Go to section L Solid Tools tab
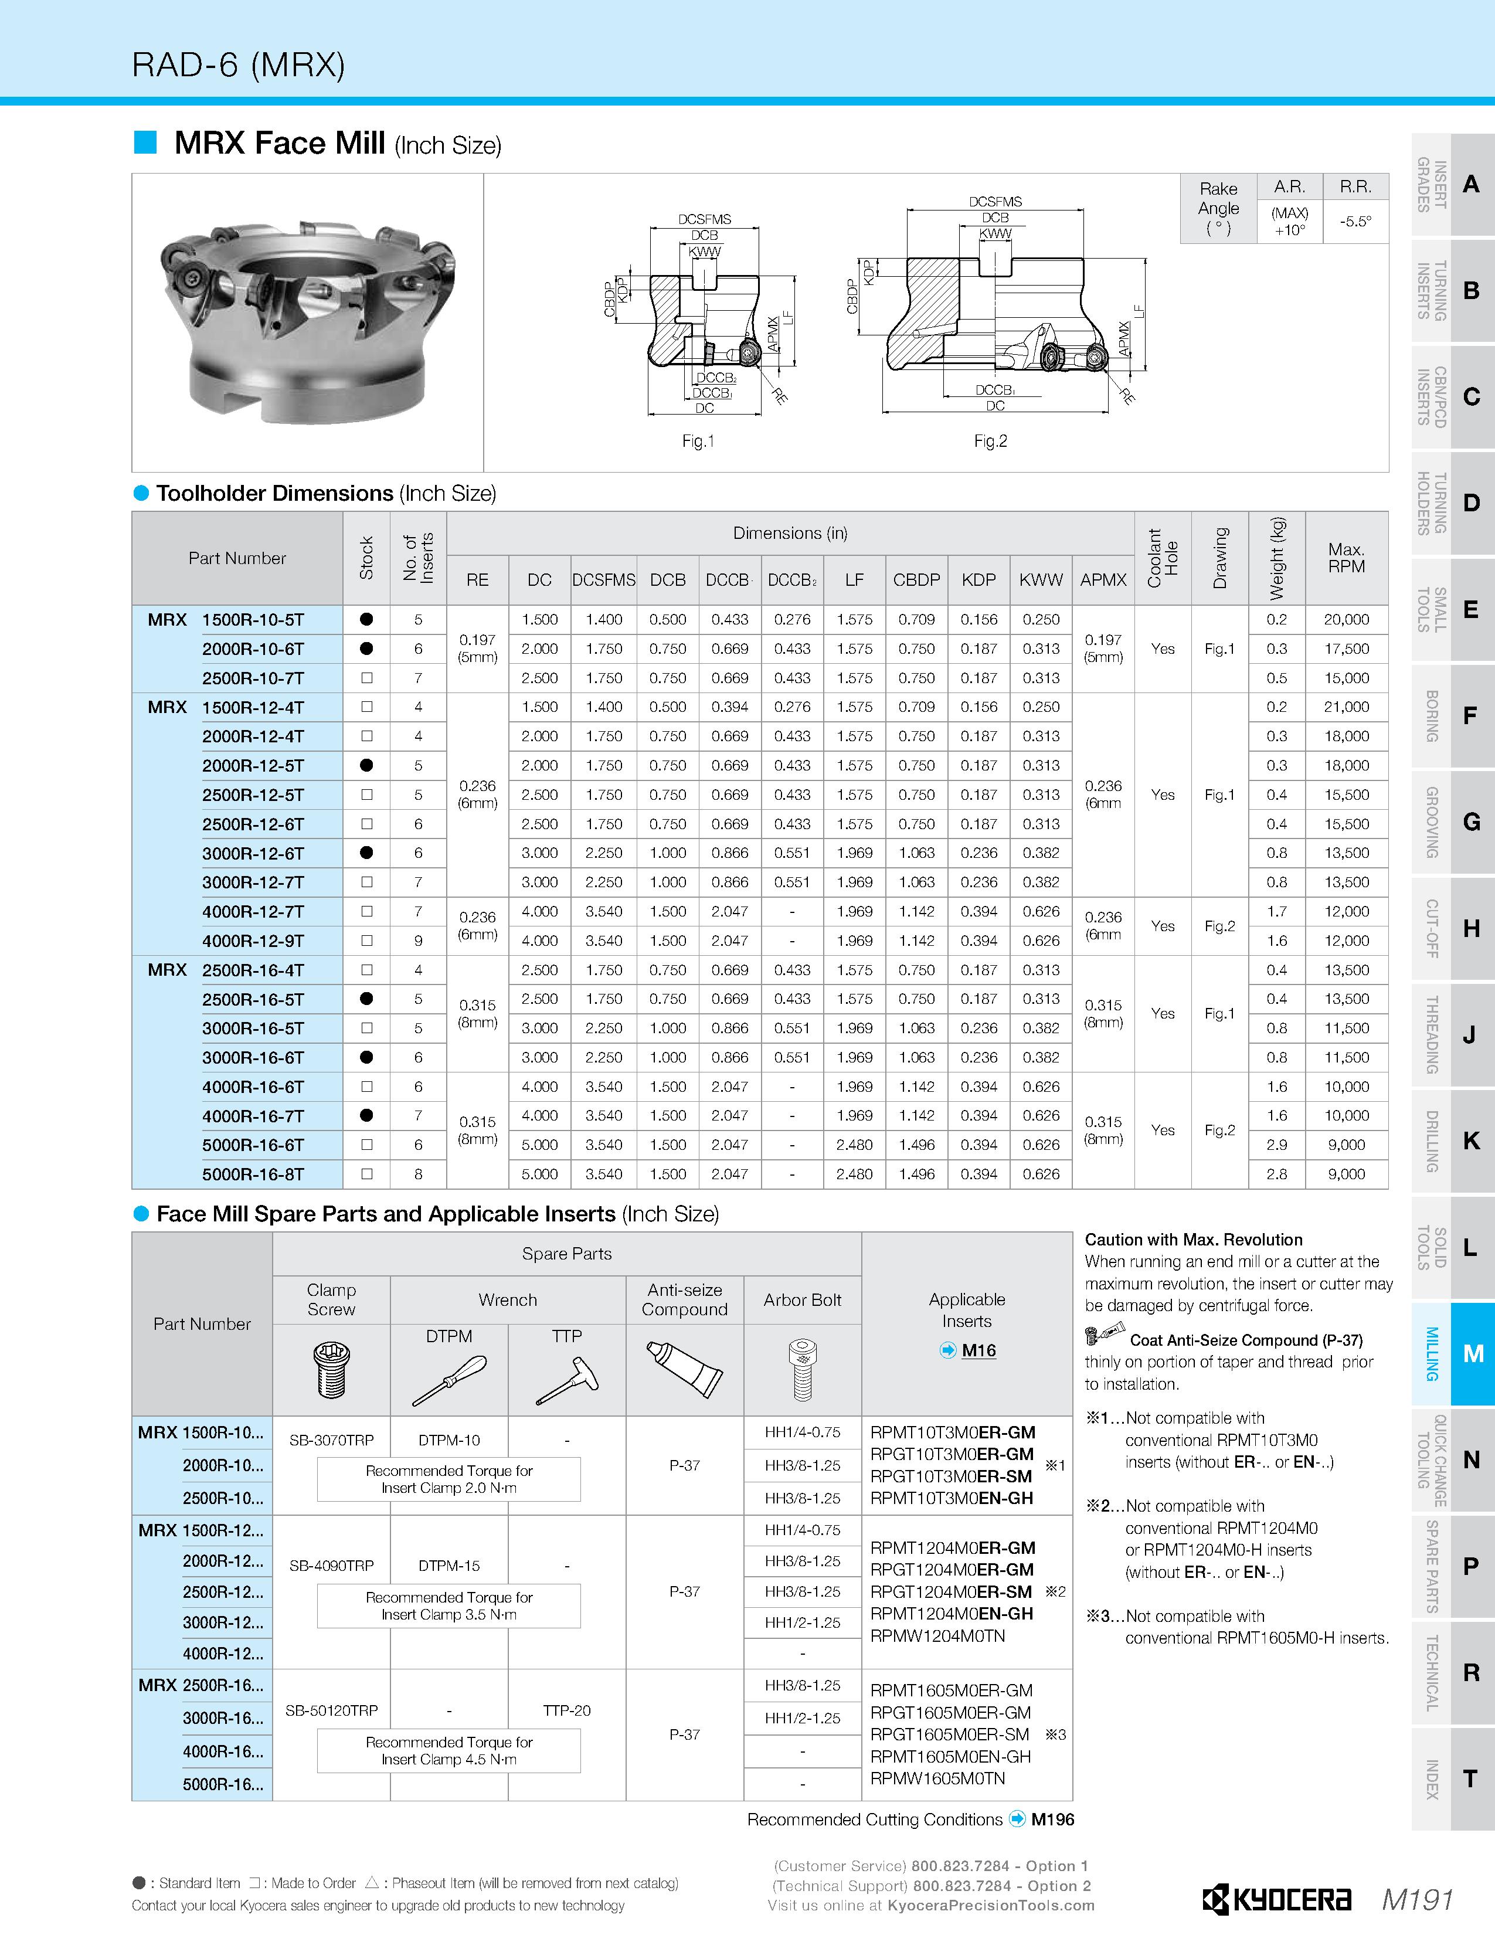 [1452, 1247]
